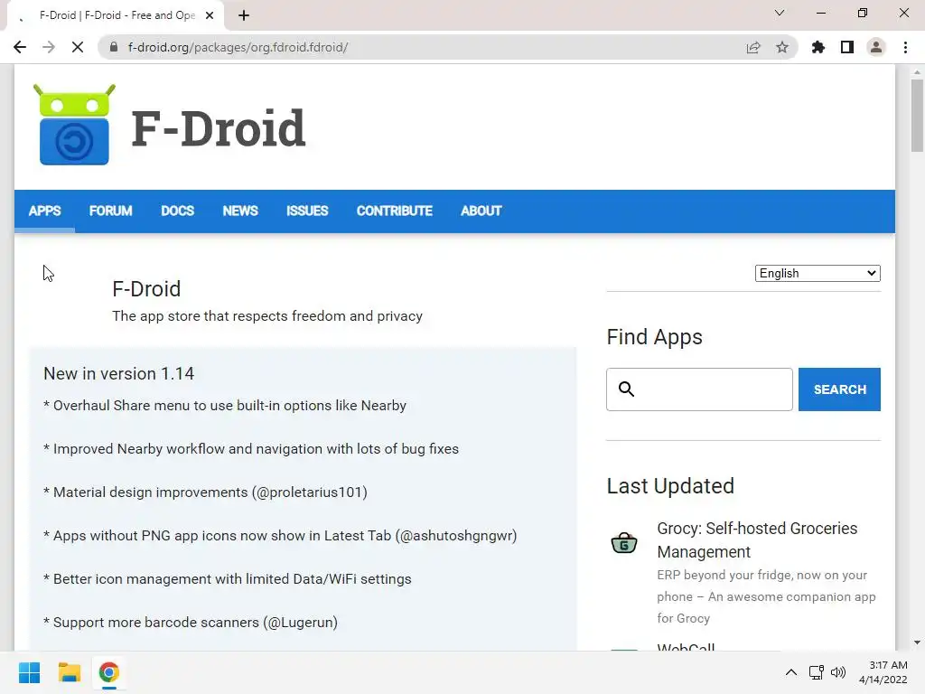Open Grocy: Self-hosted Groceries Management link
The image size is (925, 694).
(x=758, y=540)
